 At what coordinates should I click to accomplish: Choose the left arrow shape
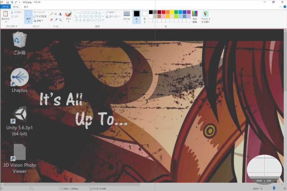click(x=95, y=16)
